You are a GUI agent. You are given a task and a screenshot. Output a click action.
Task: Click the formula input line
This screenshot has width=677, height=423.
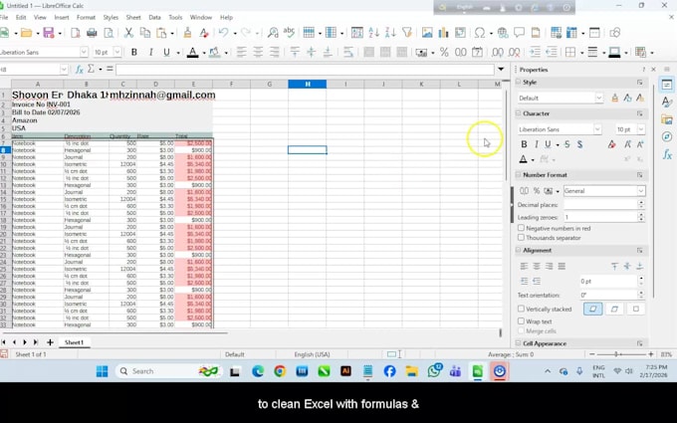tap(305, 69)
